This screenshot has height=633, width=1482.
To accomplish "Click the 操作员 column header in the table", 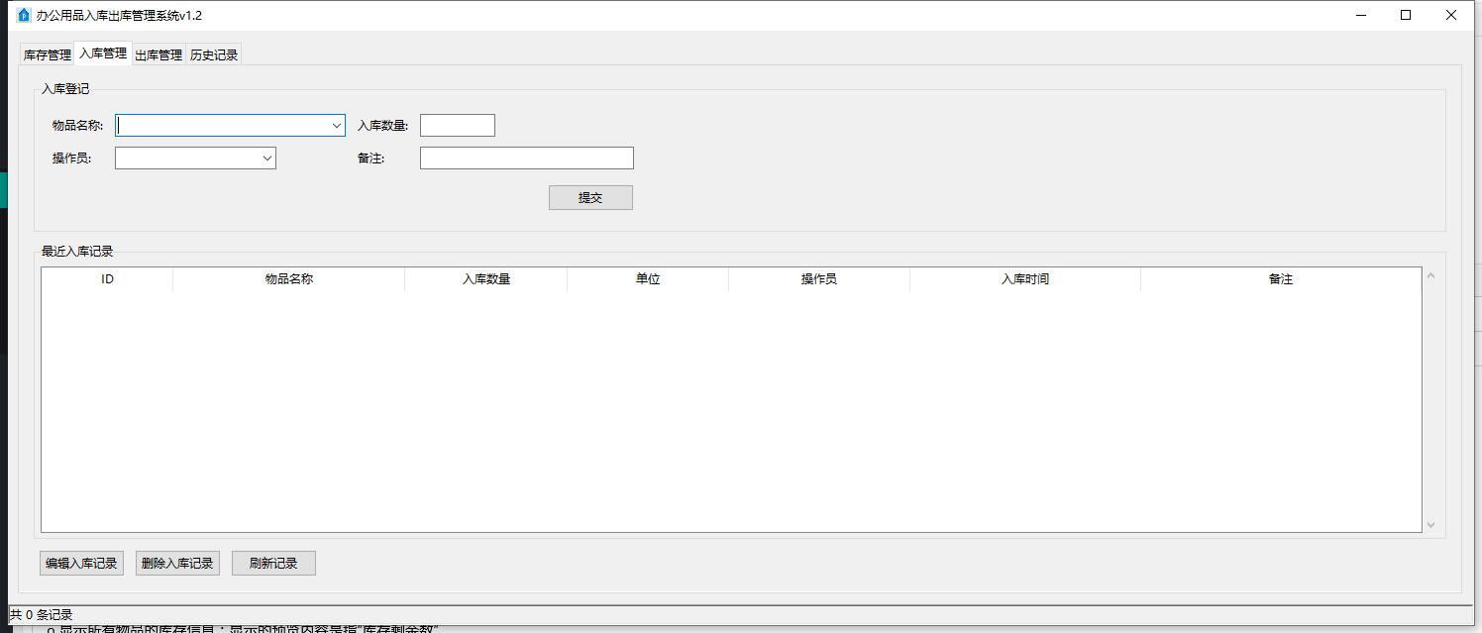I will [x=818, y=279].
